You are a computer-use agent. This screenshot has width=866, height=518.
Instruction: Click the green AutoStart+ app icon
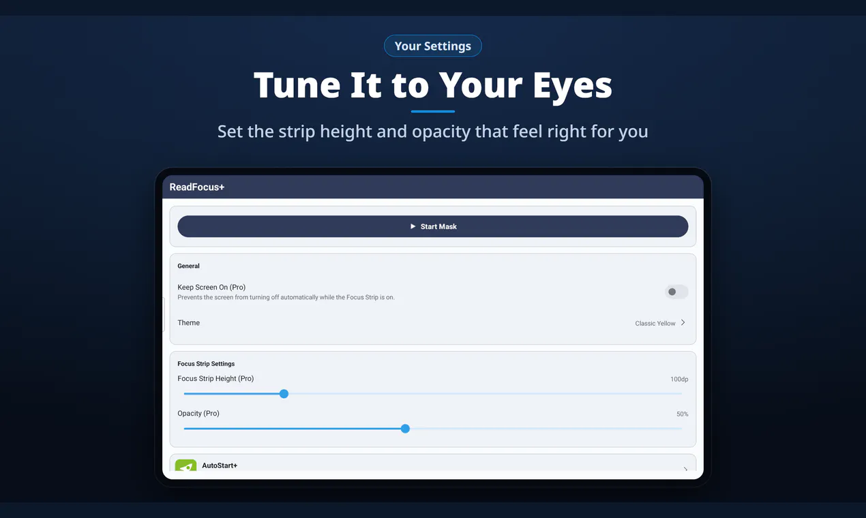pos(185,465)
